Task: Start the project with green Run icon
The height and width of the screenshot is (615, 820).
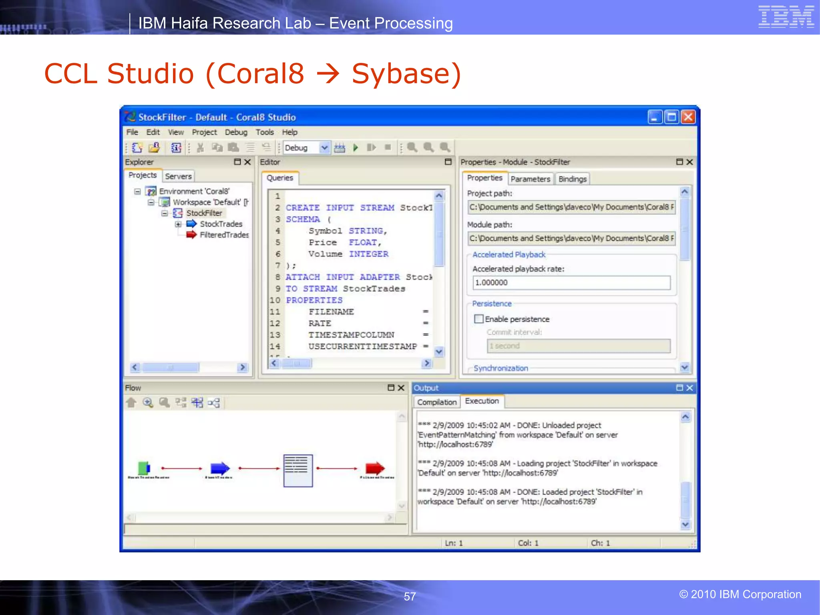Action: (x=356, y=148)
